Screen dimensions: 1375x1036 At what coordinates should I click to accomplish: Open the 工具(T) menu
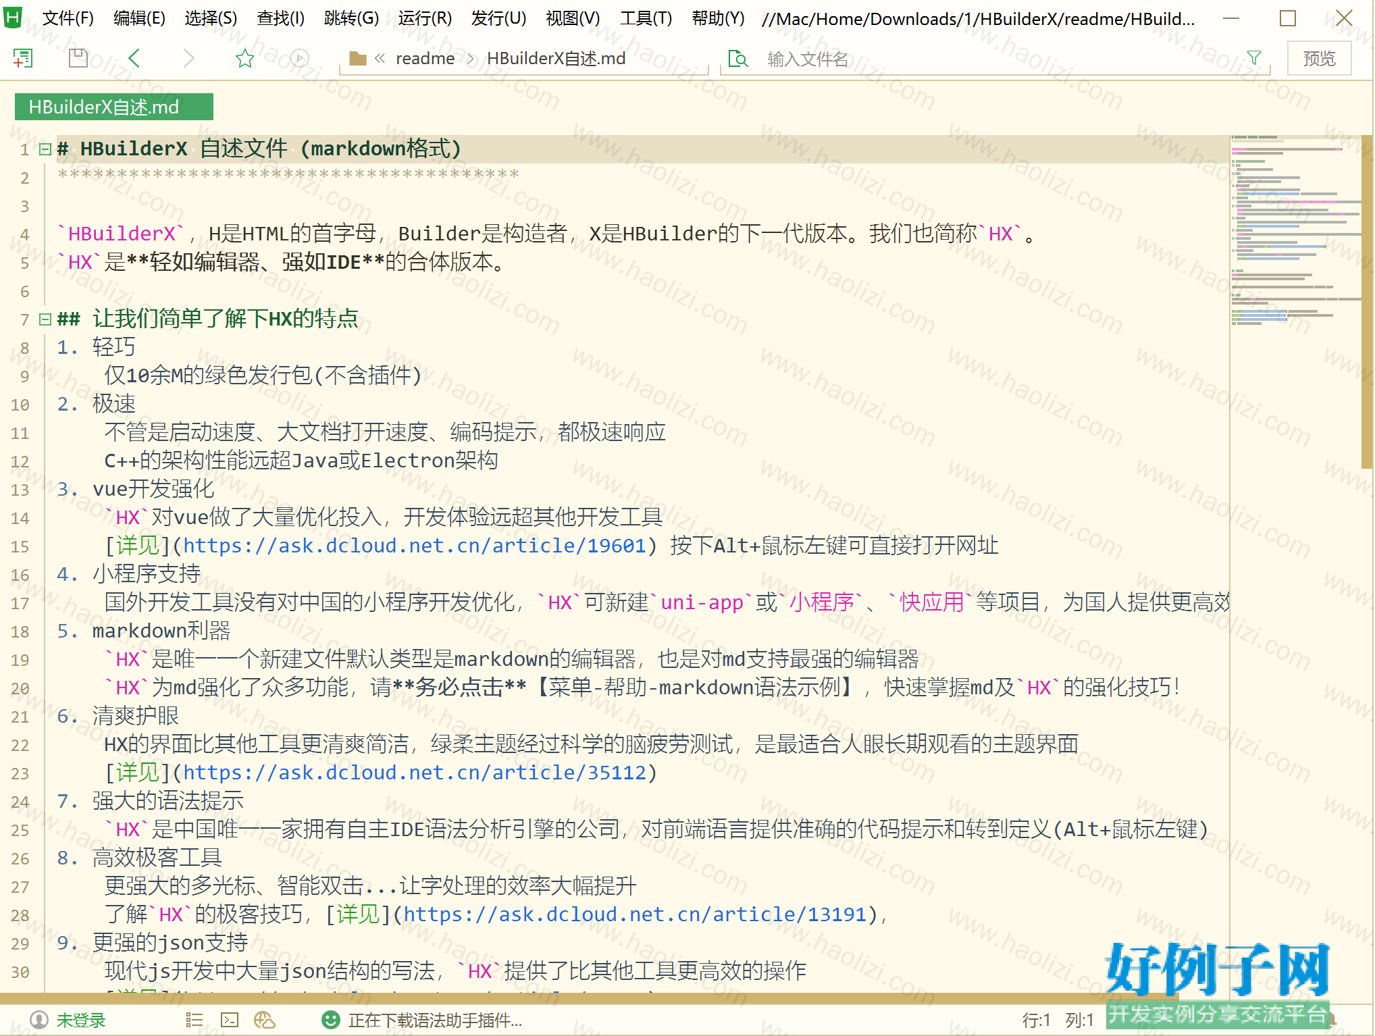click(x=646, y=18)
